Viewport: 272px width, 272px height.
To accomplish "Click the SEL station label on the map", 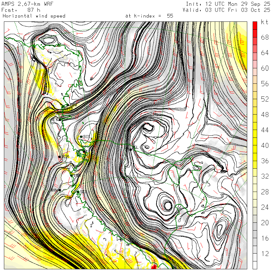I will click(x=83, y=192).
